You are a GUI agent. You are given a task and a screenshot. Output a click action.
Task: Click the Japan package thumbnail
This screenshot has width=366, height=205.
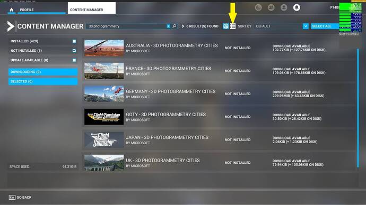104,139
